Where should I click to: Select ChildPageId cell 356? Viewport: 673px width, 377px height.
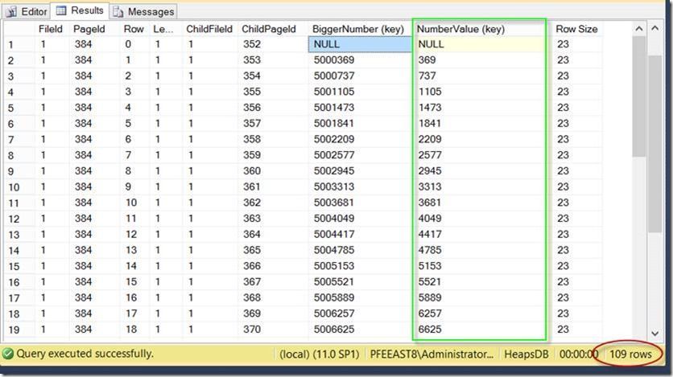tap(273, 108)
